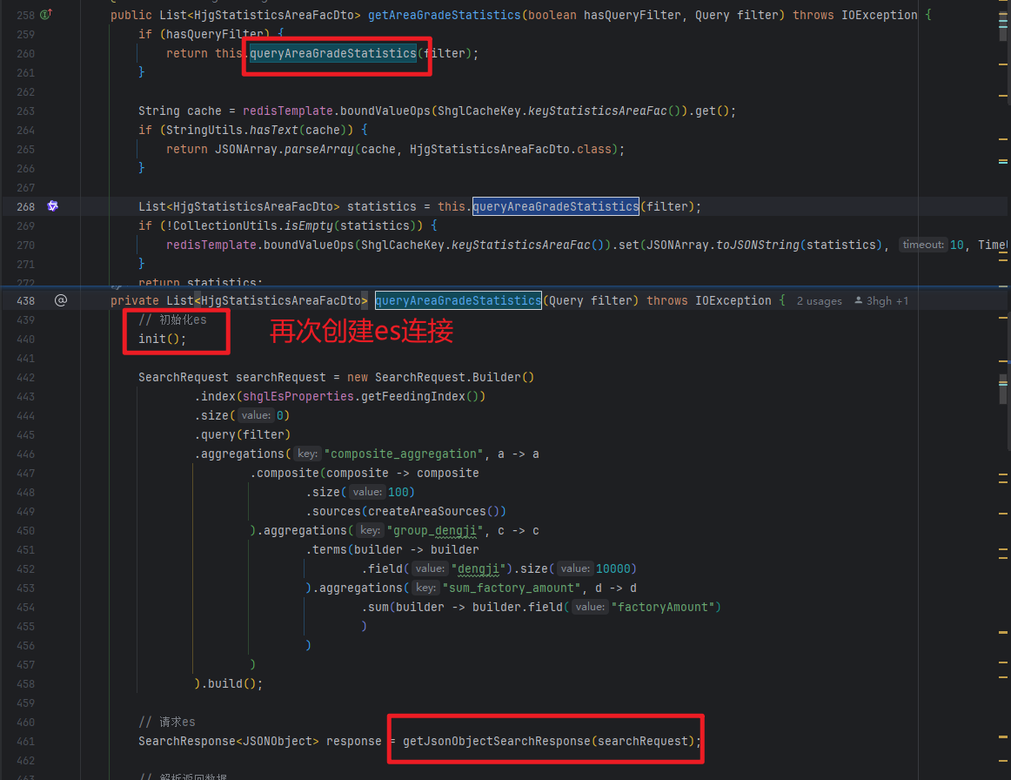Click the init() call on line 440
This screenshot has height=780, width=1011.
click(x=162, y=339)
